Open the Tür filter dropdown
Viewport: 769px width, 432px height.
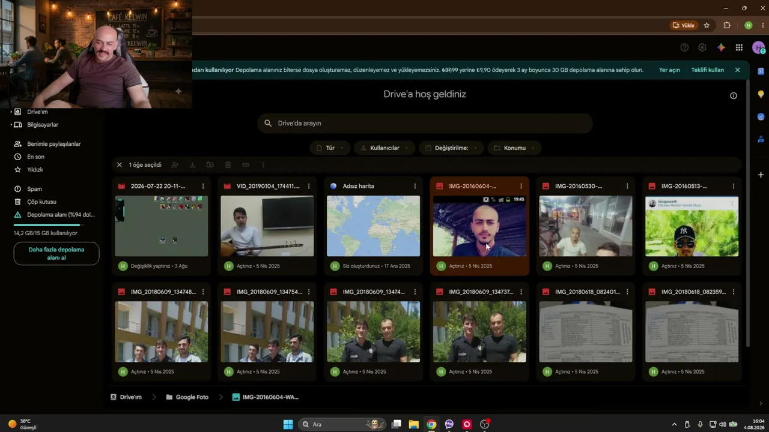(x=330, y=148)
